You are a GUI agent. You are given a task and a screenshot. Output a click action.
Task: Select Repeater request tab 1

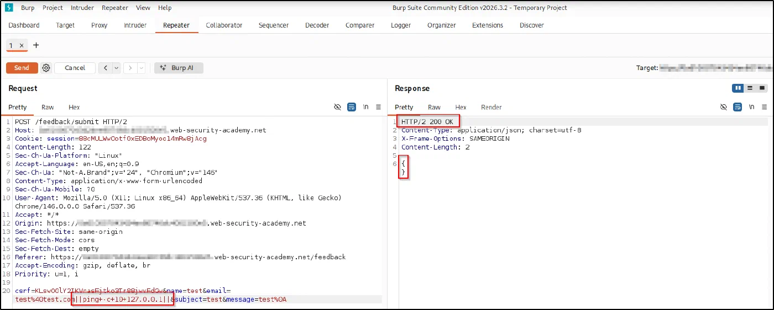click(11, 46)
